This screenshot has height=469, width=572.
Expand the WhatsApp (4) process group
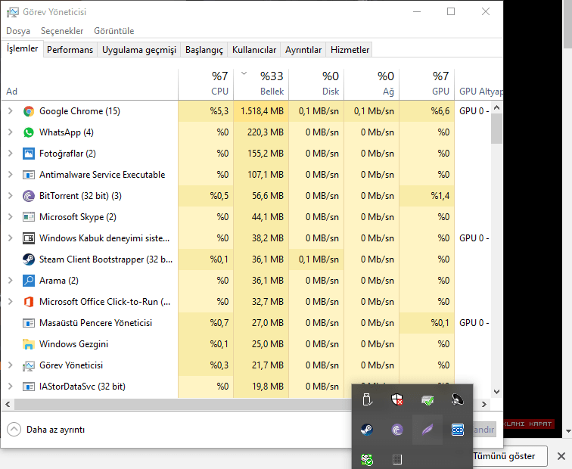click(x=11, y=132)
